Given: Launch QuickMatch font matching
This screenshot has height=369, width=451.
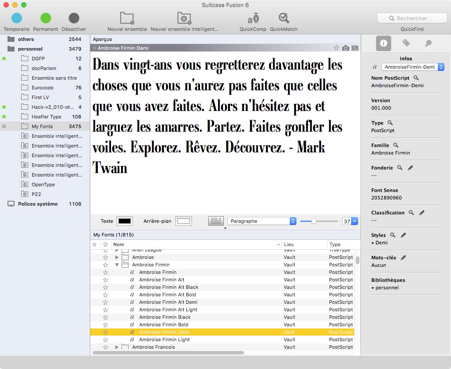Looking at the screenshot, I should pos(284,18).
